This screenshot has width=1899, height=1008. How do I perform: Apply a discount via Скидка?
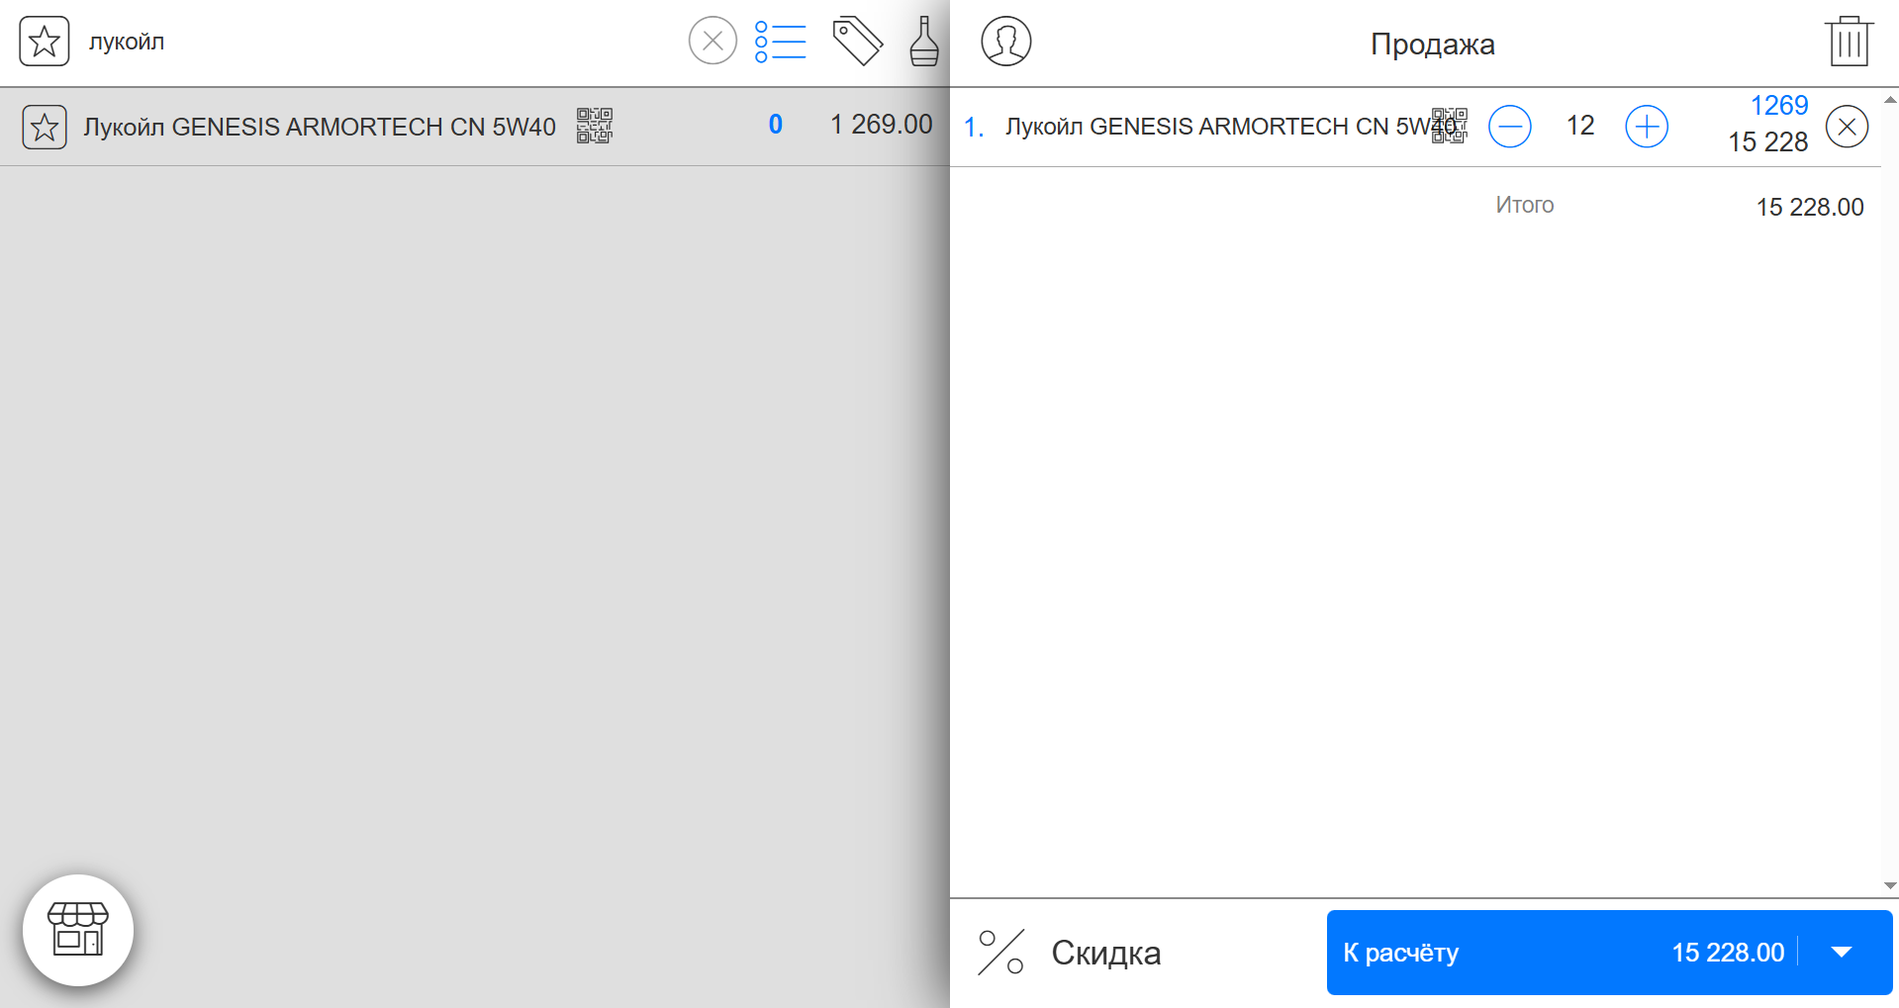pos(1106,953)
